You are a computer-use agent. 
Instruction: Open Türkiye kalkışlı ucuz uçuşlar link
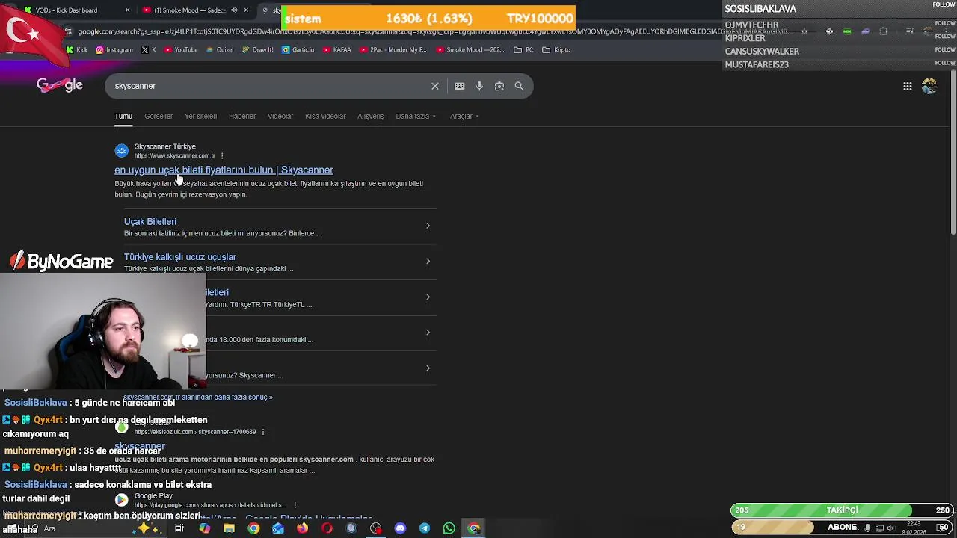[180, 256]
